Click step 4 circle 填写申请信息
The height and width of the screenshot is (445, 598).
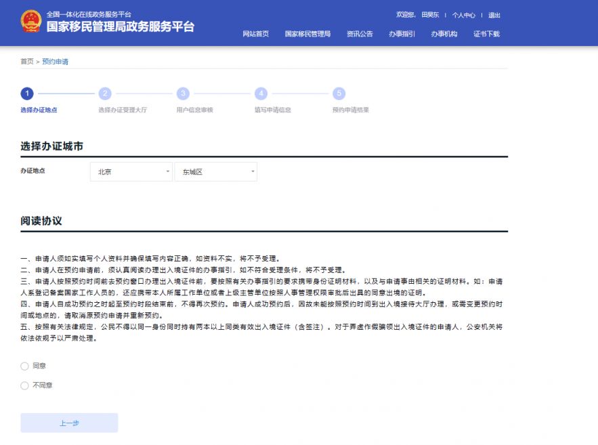[261, 93]
